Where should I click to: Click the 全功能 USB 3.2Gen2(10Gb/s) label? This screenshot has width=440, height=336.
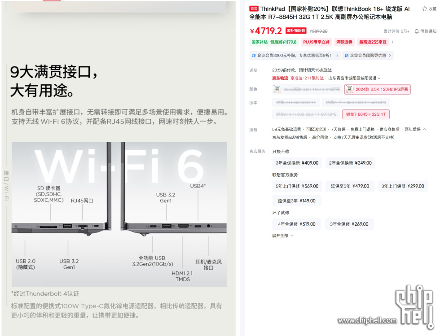[152, 261]
